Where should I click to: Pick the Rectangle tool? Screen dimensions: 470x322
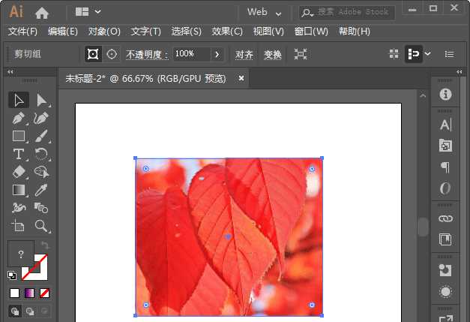click(x=19, y=136)
